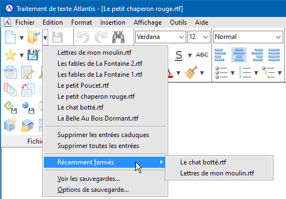This screenshot has width=286, height=199.
Task: Open the Outils menu
Action: pos(178,22)
